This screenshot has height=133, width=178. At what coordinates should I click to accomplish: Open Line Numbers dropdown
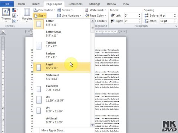click(x=69, y=16)
